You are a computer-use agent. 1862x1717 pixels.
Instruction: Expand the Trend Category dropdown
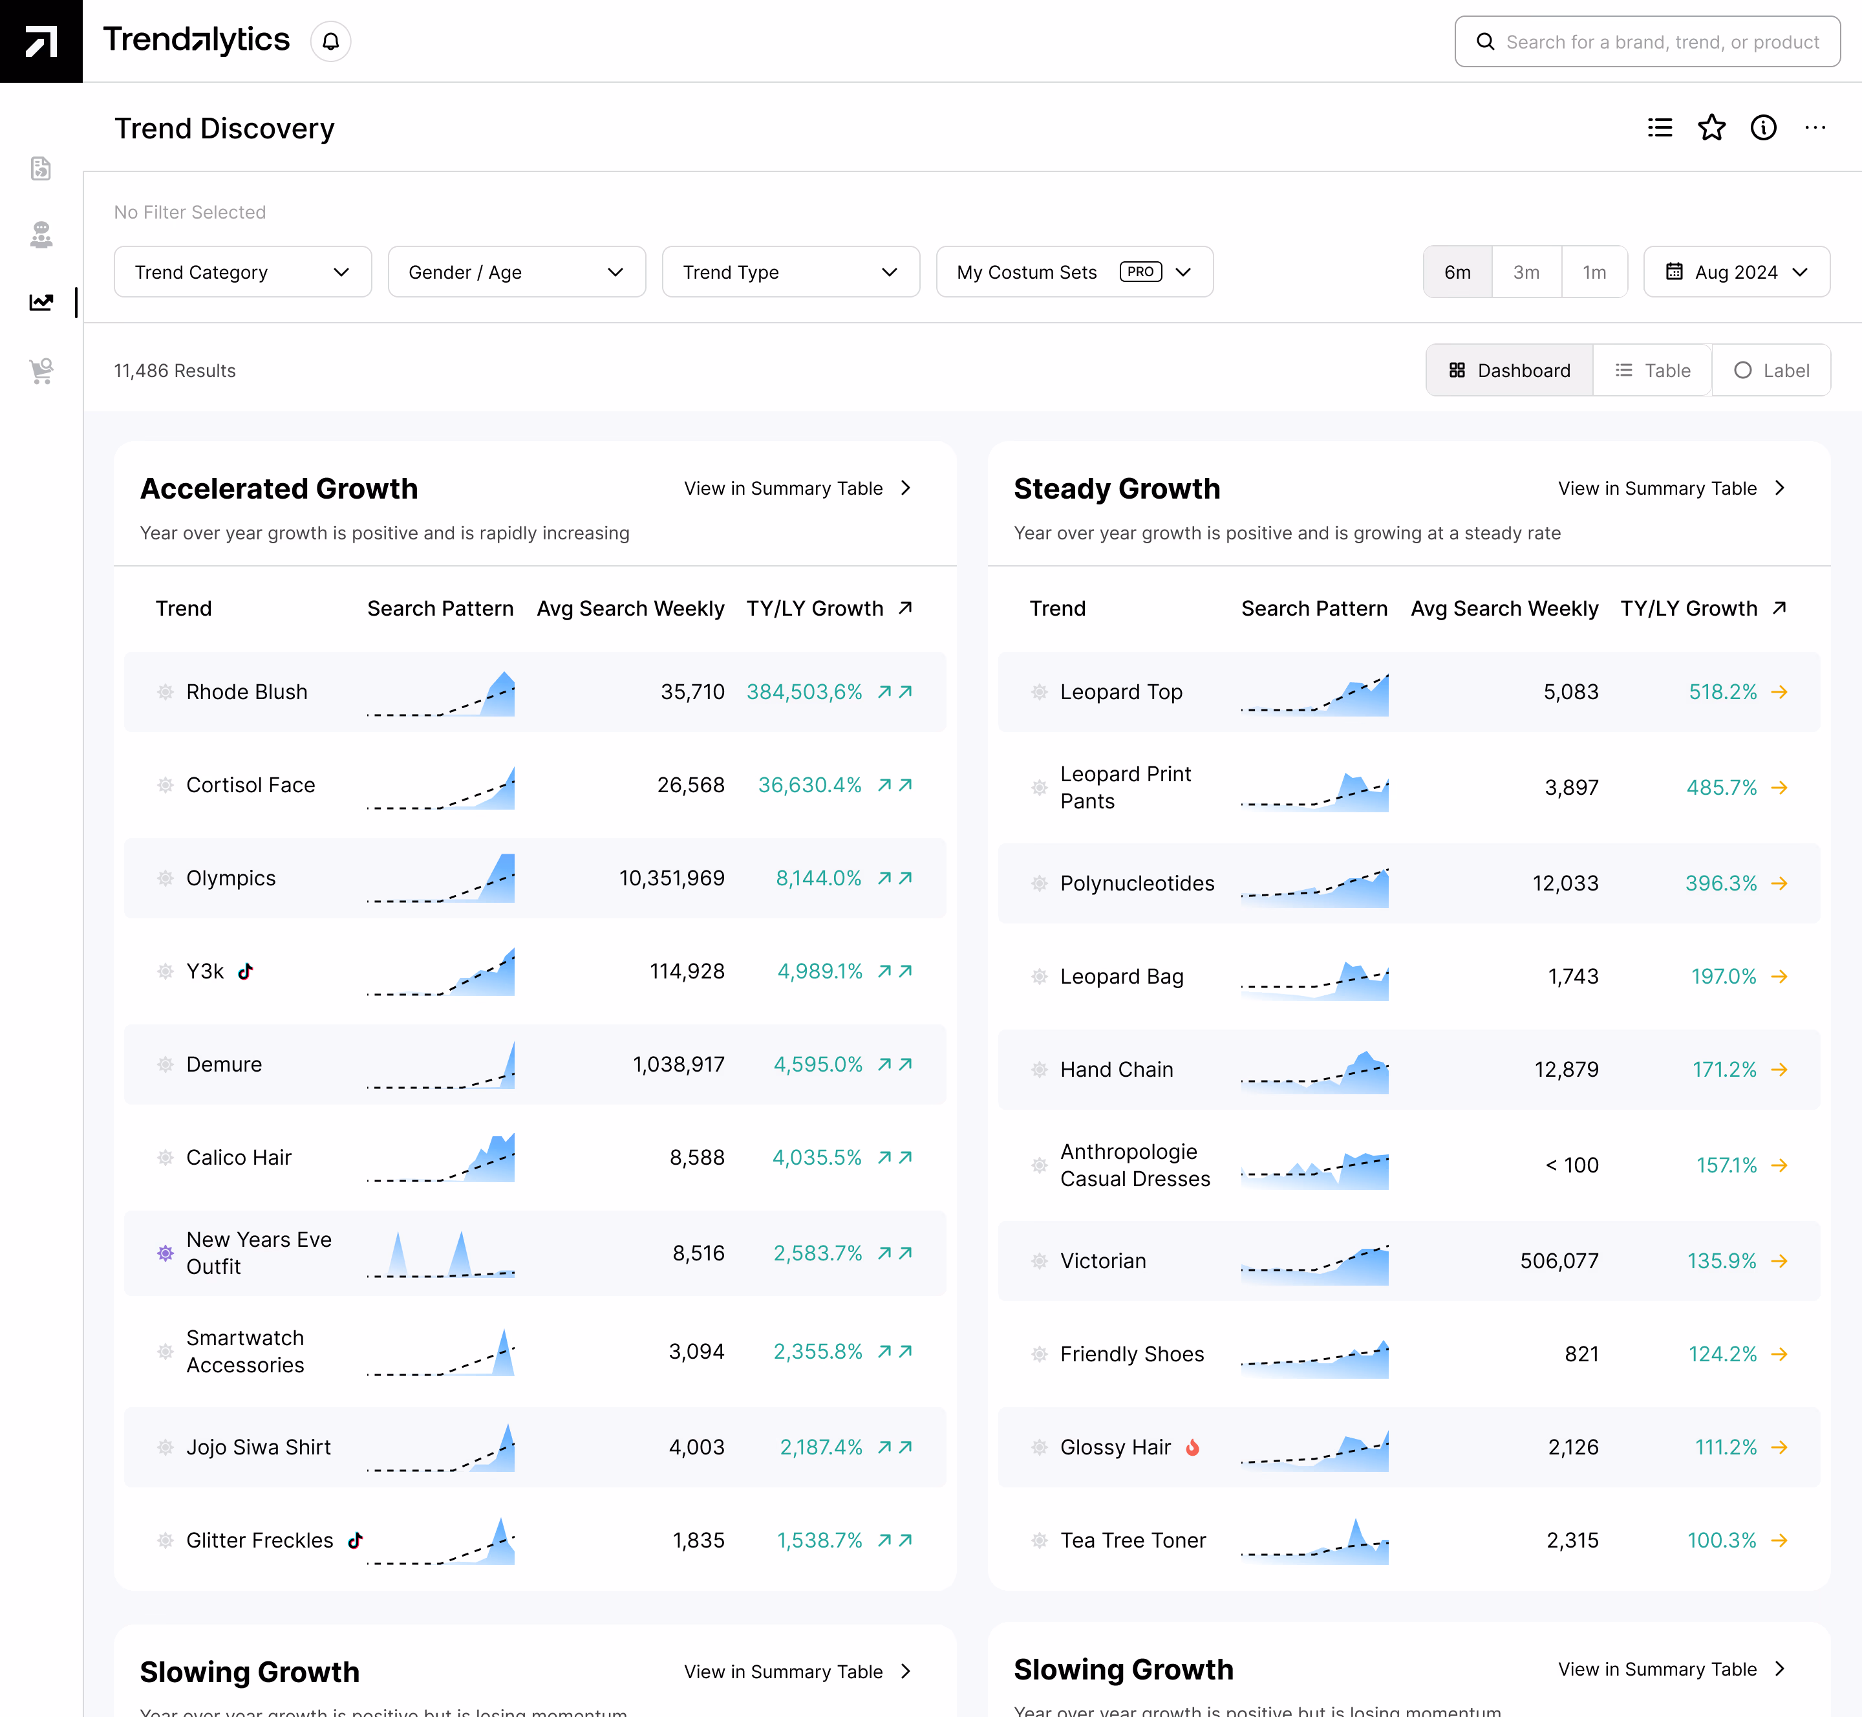(x=242, y=272)
